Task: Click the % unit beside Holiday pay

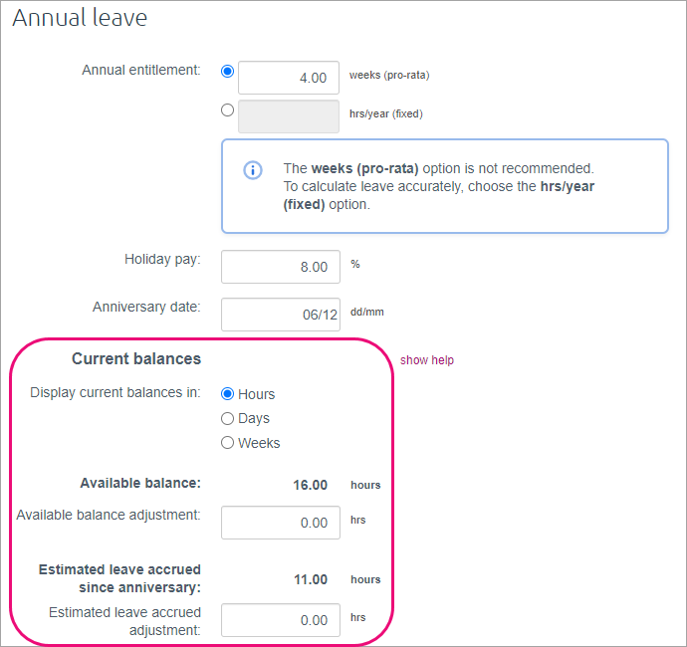Action: click(x=354, y=265)
